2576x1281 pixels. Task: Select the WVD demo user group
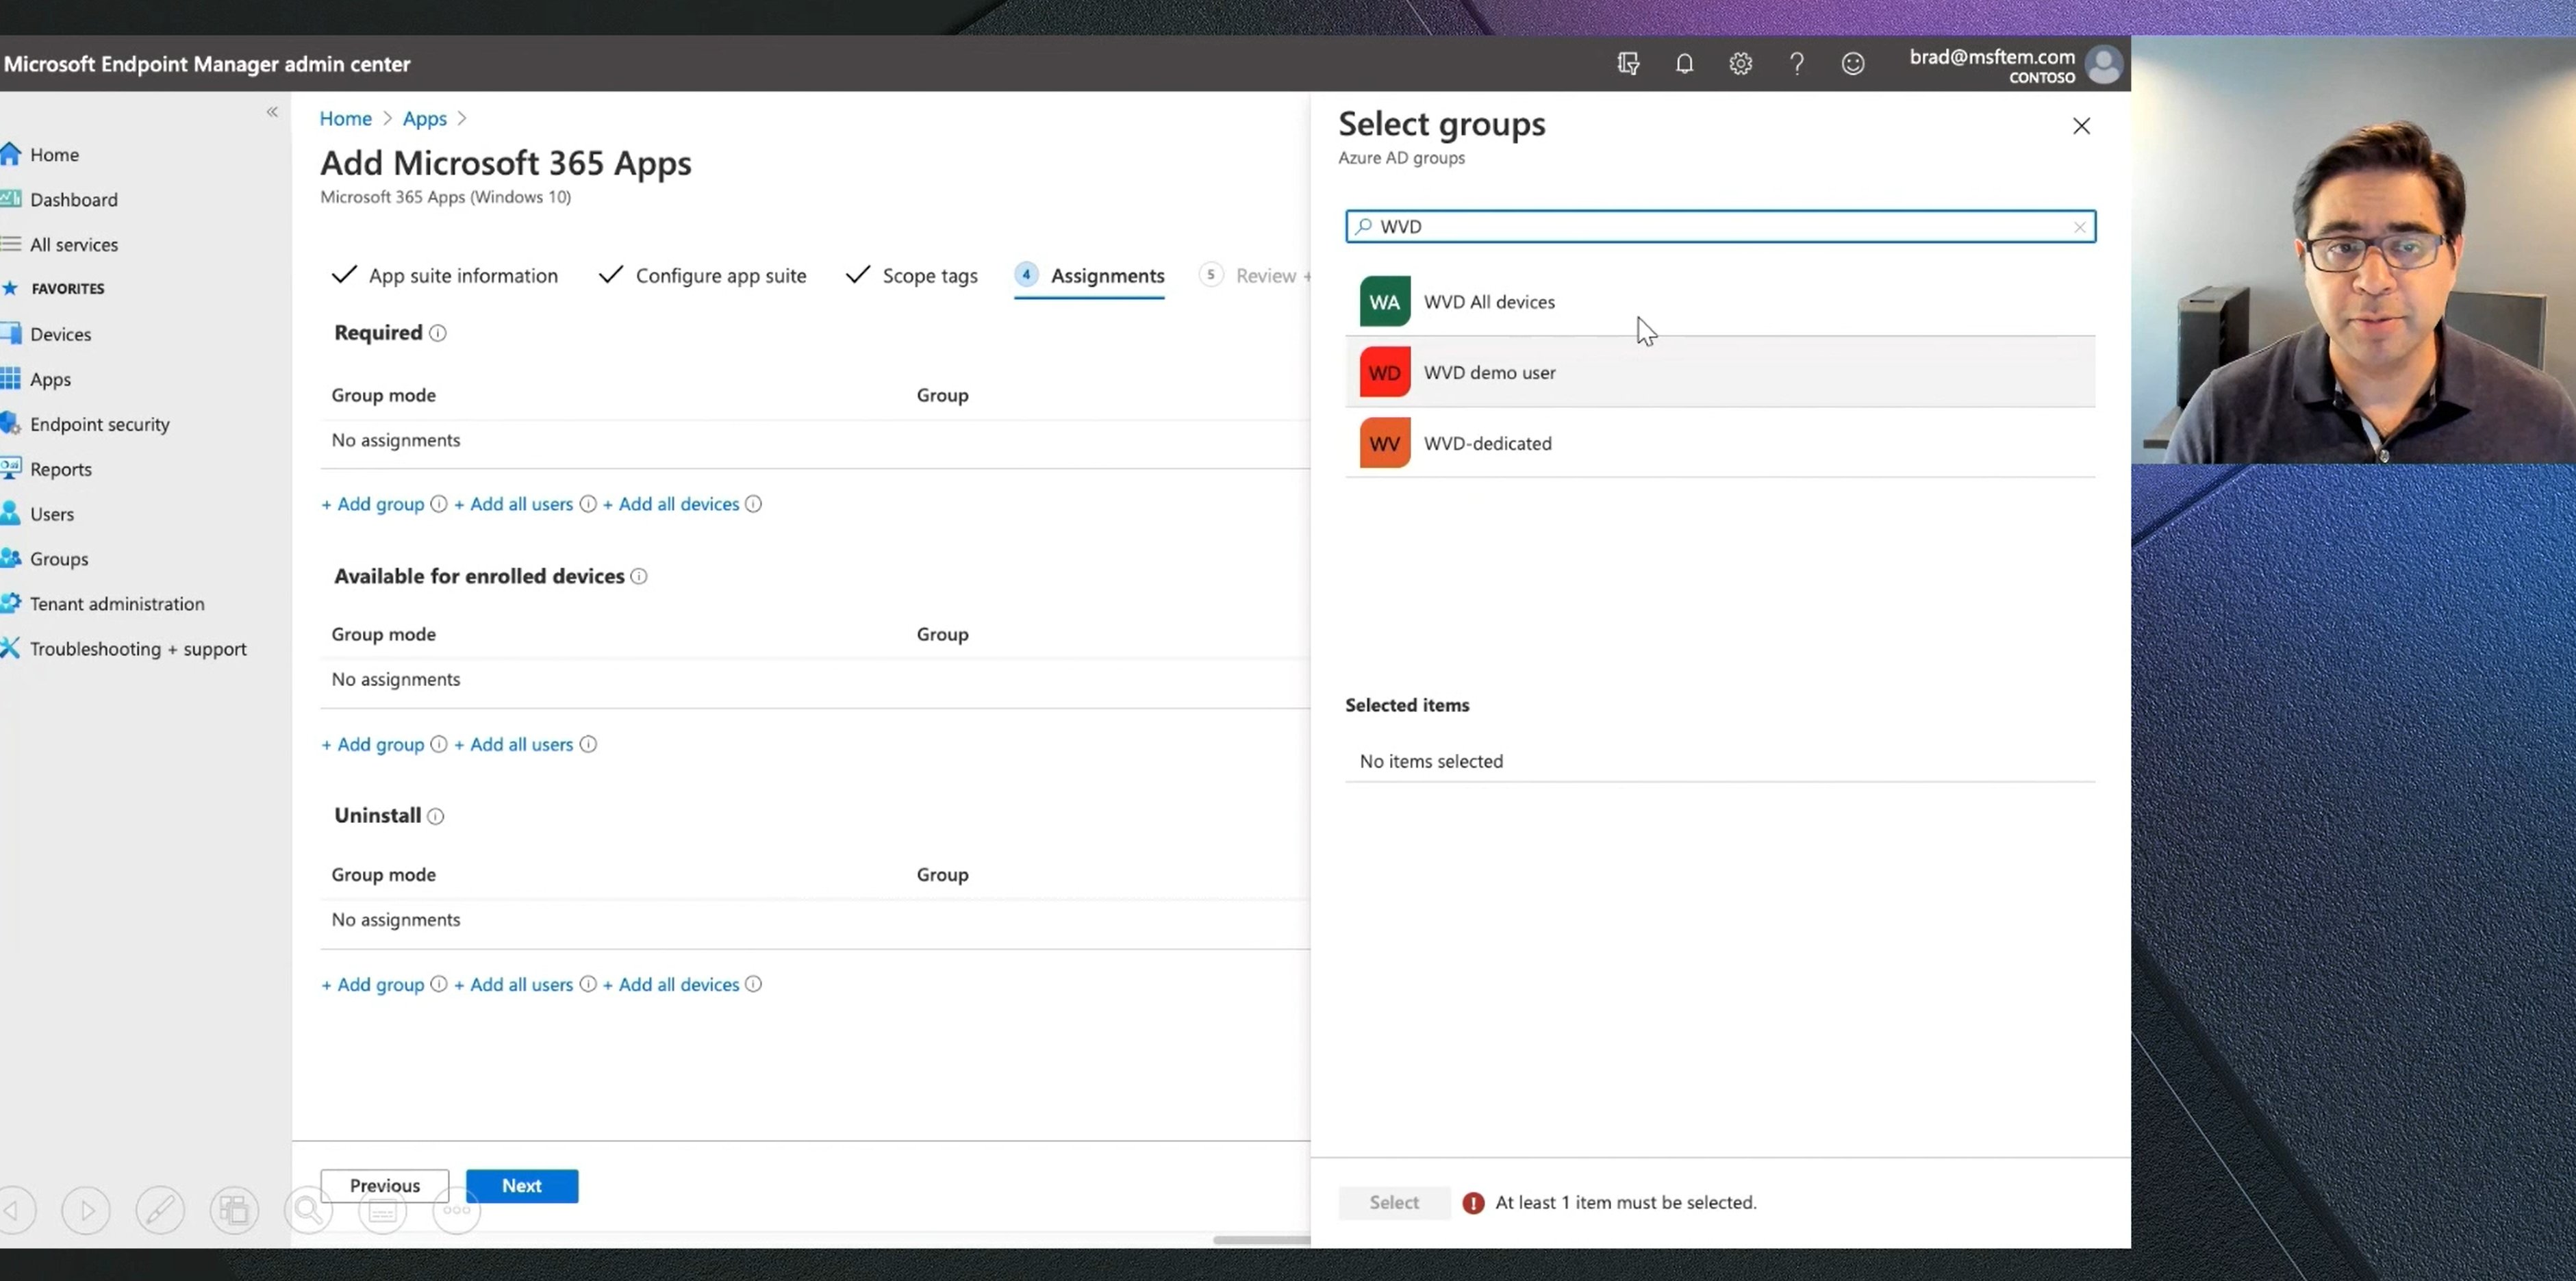point(1720,372)
